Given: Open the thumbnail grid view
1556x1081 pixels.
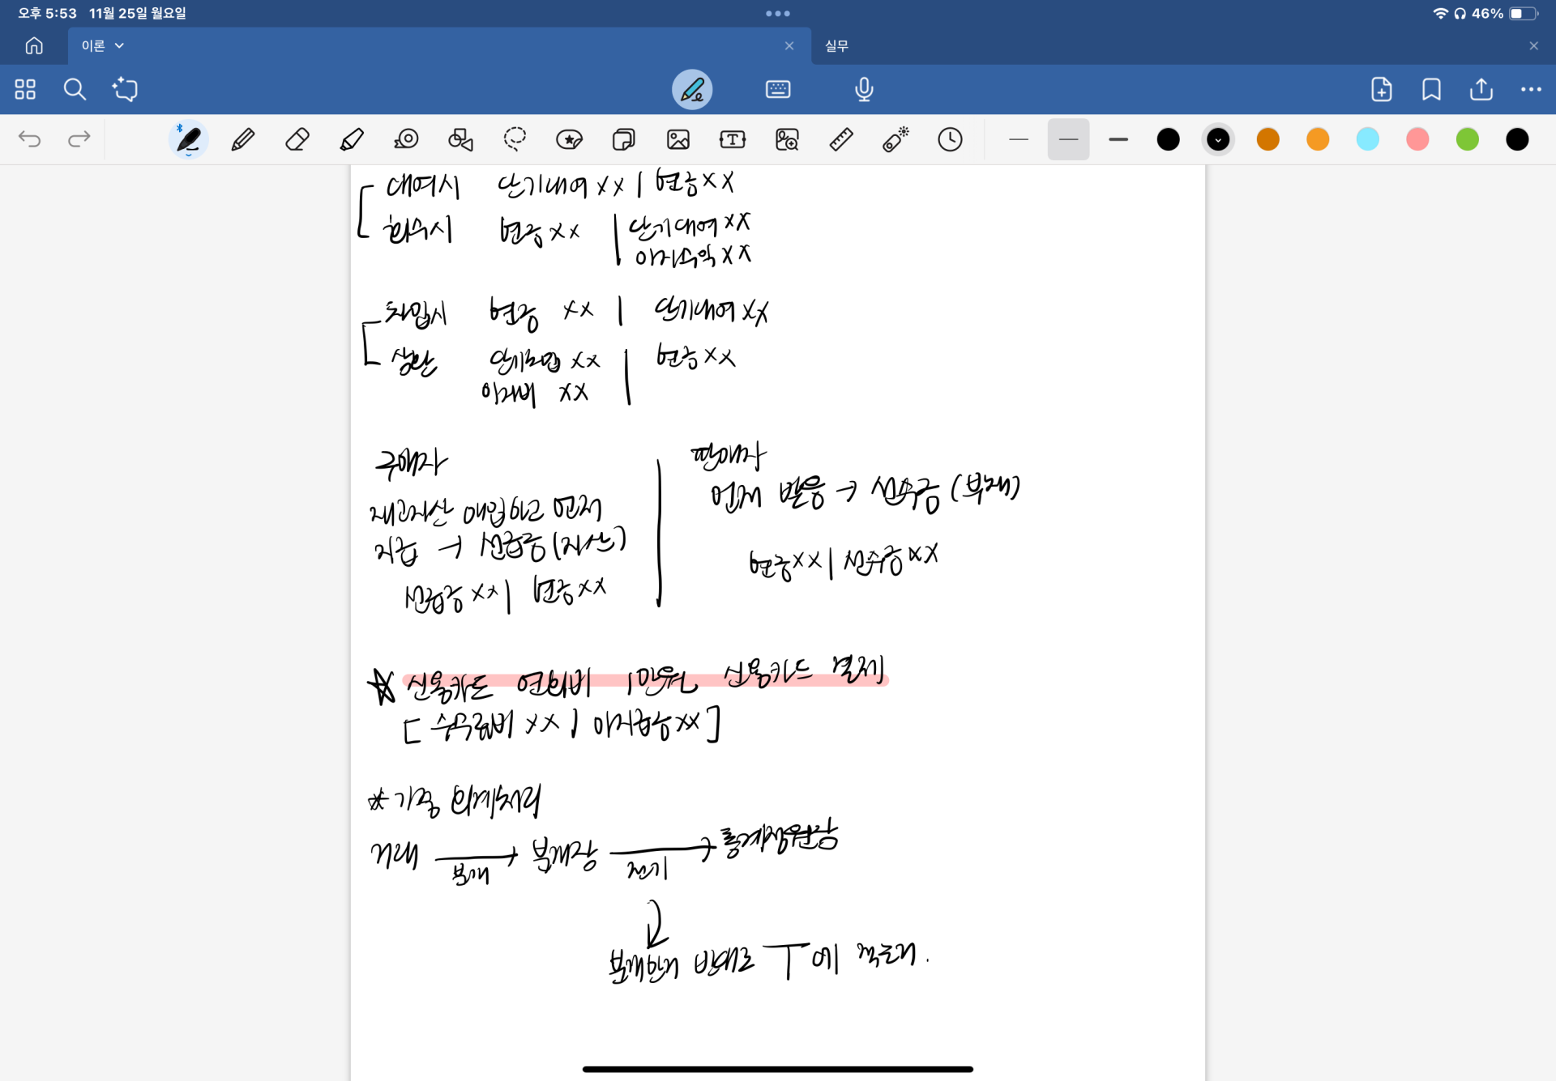Looking at the screenshot, I should coord(25,89).
